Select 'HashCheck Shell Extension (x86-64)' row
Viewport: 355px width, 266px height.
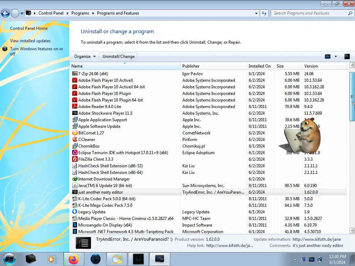(x=208, y=172)
